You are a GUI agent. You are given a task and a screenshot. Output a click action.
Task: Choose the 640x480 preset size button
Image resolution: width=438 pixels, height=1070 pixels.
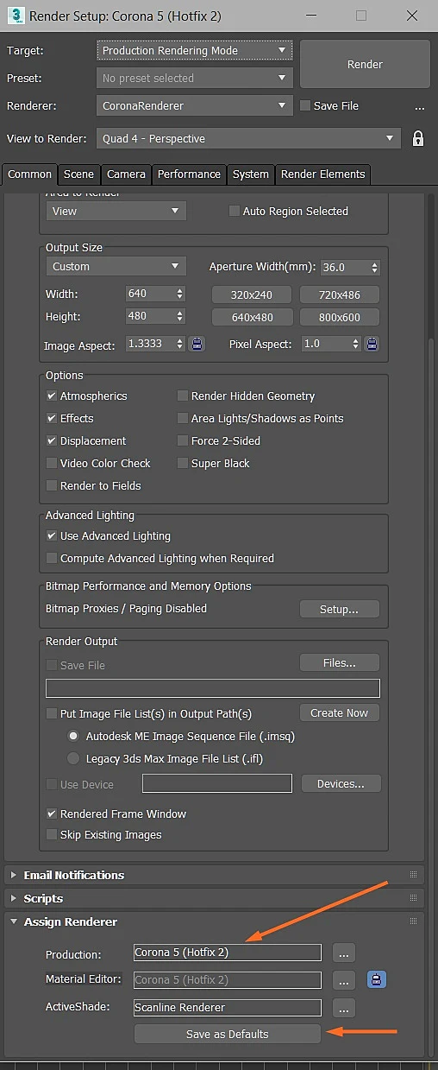point(253,317)
